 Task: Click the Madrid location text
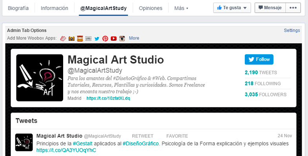75,98
